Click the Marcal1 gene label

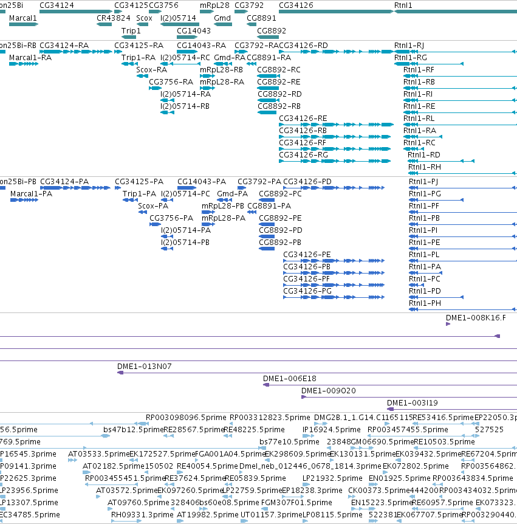pyautogui.click(x=22, y=18)
